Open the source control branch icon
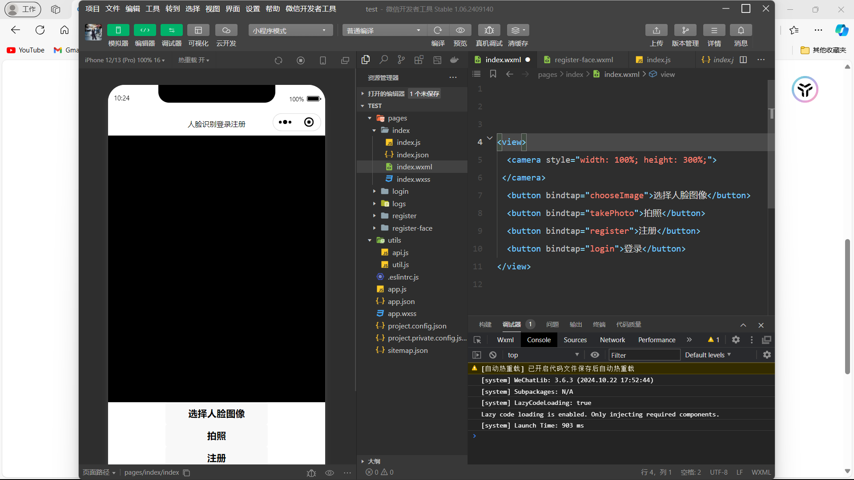This screenshot has height=480, width=854. 401,60
